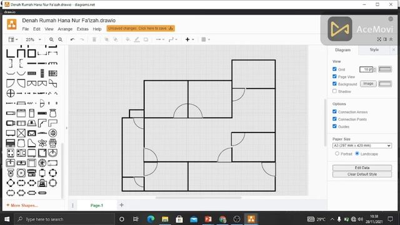Image resolution: width=400 pixels, height=225 pixels.
Task: Click the background color swatch
Action: [x=385, y=84]
